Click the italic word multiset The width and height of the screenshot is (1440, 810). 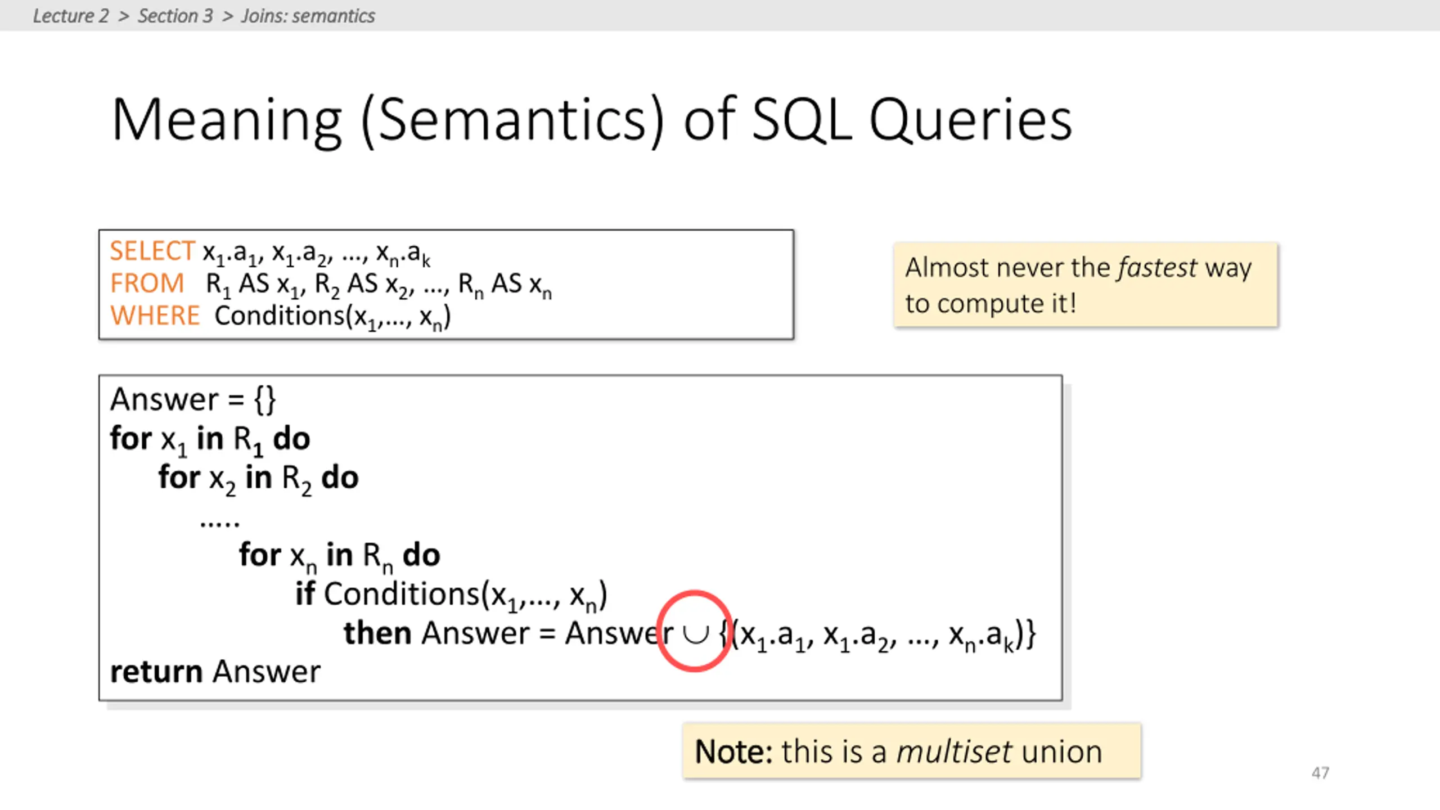(954, 751)
